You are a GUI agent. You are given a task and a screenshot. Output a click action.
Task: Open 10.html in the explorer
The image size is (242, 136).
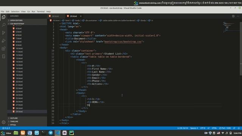click(19, 48)
